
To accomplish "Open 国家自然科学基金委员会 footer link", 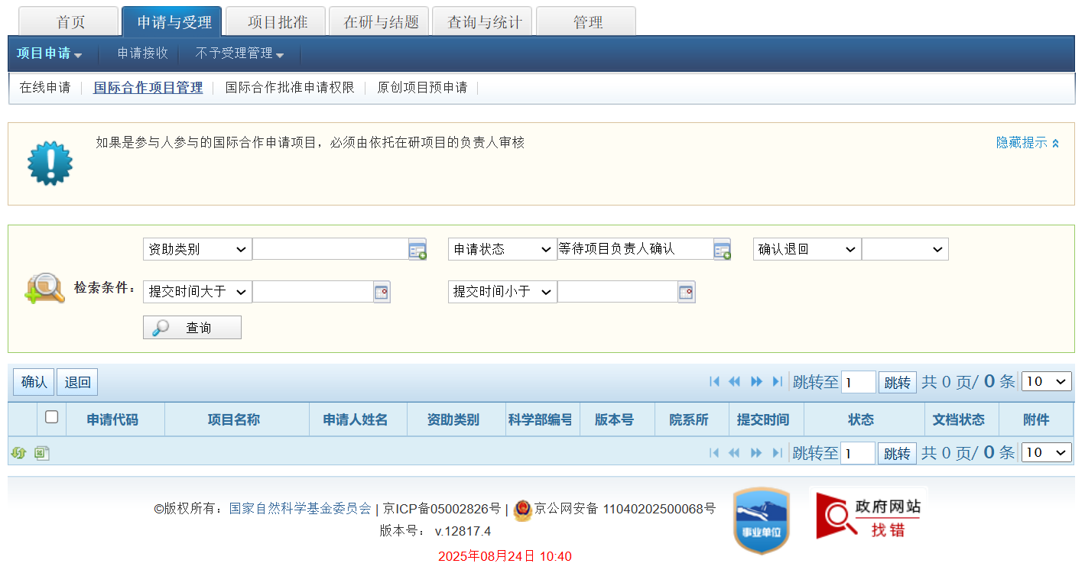I will pyautogui.click(x=300, y=509).
